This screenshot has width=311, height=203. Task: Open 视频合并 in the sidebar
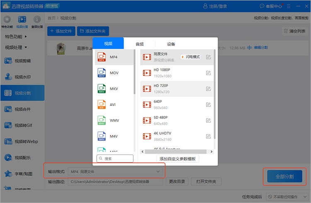(x=22, y=109)
